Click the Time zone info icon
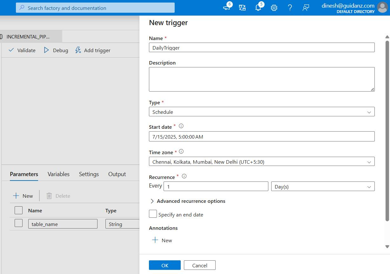Viewport: 390px width, 274px height. tap(181, 152)
